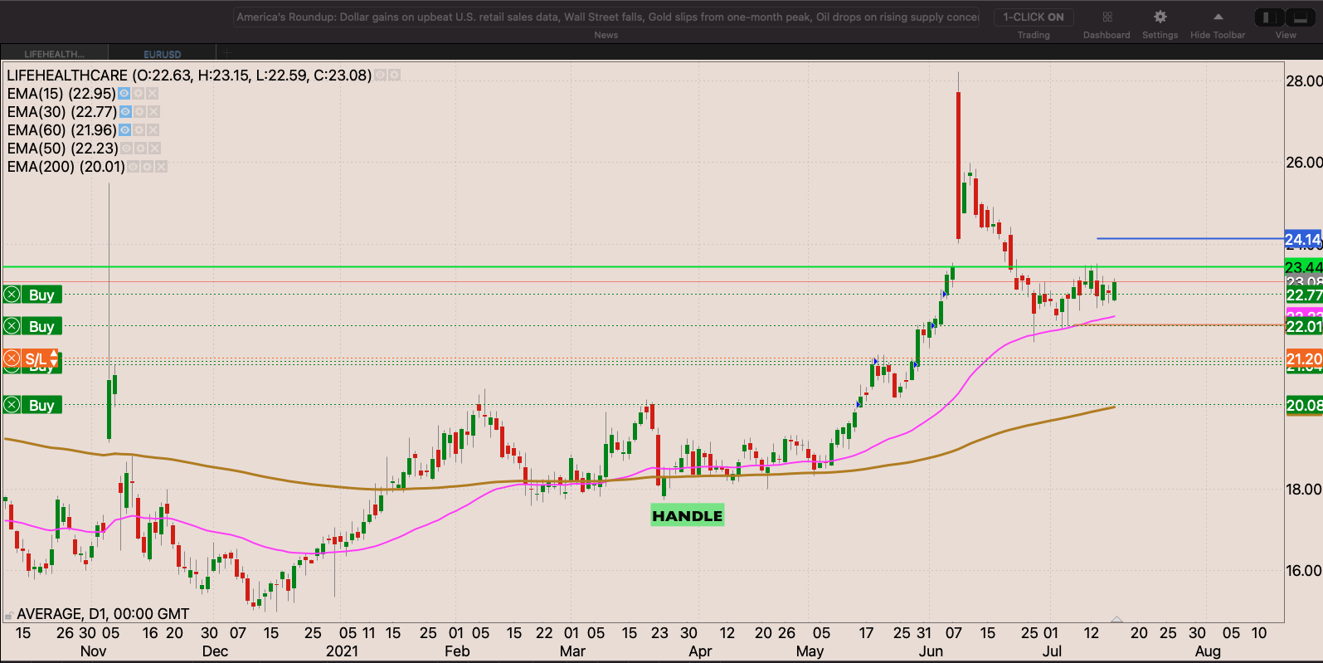Collapse the toolbar with Hide Toolbar arrow

coord(1217,17)
